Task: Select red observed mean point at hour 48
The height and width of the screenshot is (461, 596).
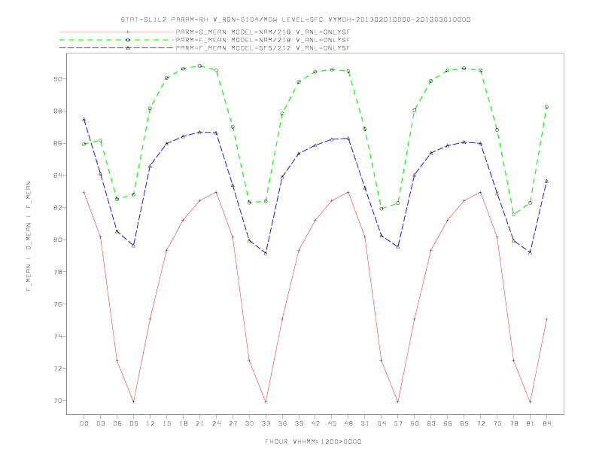Action: 348,193
